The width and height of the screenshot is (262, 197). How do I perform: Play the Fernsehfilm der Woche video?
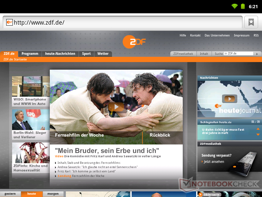point(116,107)
